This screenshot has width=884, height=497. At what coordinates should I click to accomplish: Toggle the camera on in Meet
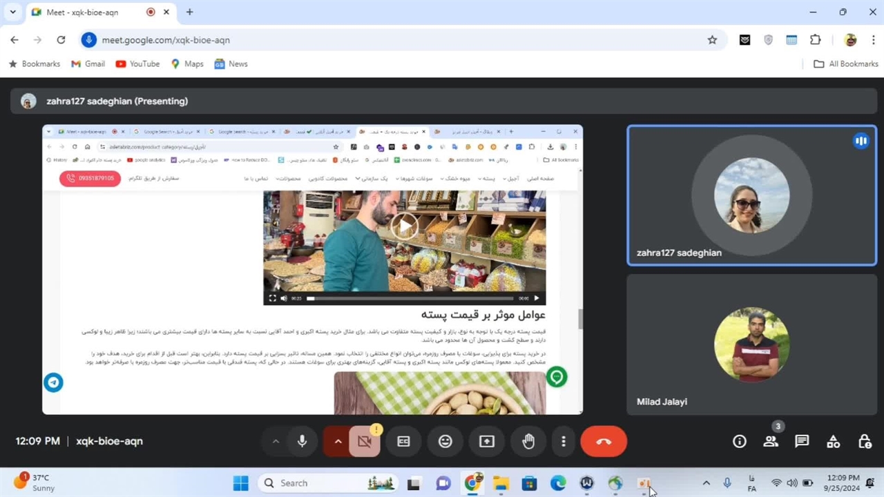(365, 442)
